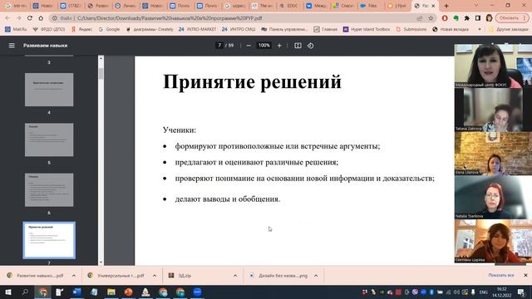Expand options for Дизайн без назва...png download

point(316,276)
